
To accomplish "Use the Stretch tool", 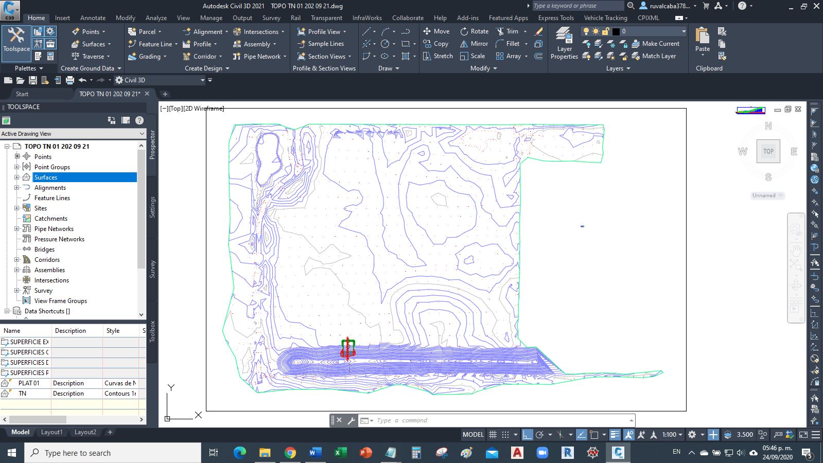I will (437, 56).
